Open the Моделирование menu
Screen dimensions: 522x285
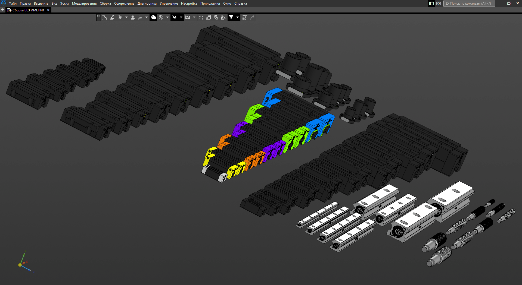pos(84,4)
